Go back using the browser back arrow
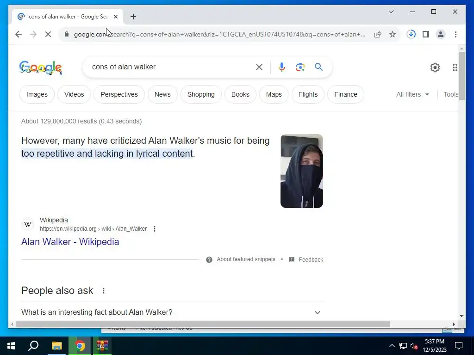 pos(19,34)
